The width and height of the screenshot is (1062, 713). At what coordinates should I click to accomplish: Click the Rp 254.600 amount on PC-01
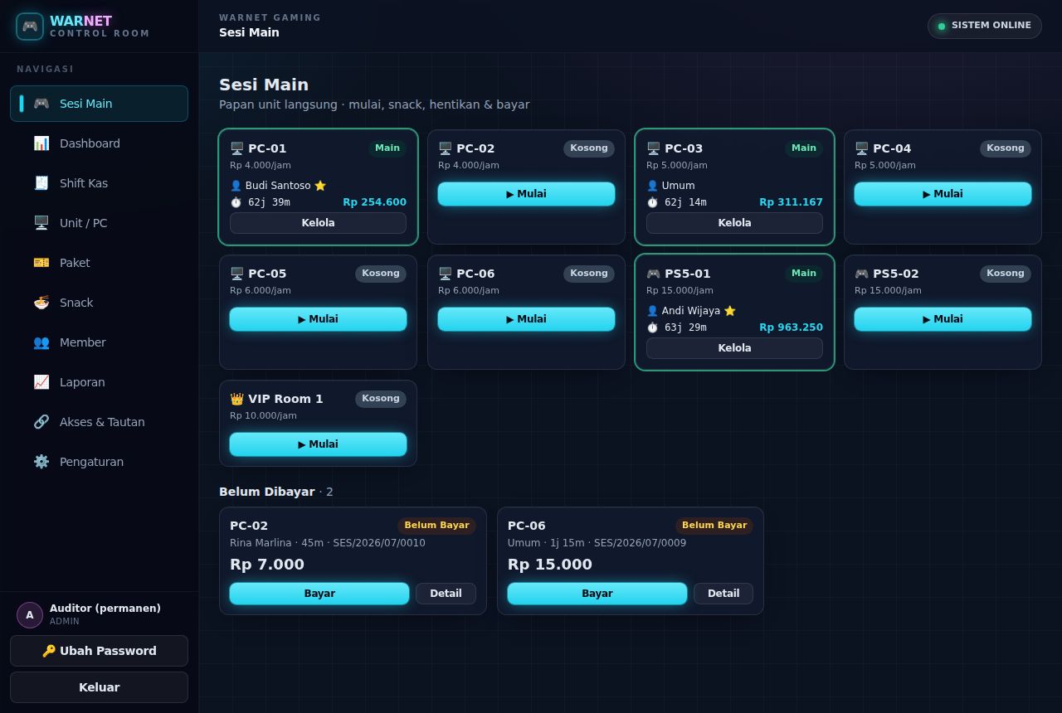374,202
